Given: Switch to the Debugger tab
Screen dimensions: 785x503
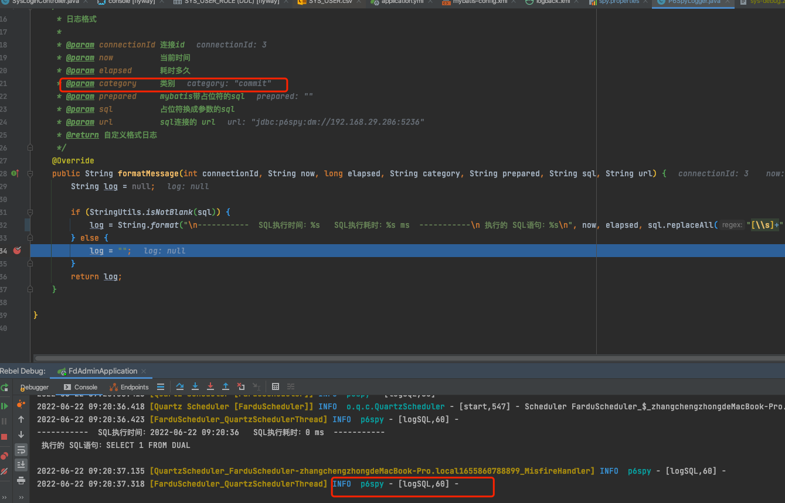Looking at the screenshot, I should pyautogui.click(x=35, y=387).
